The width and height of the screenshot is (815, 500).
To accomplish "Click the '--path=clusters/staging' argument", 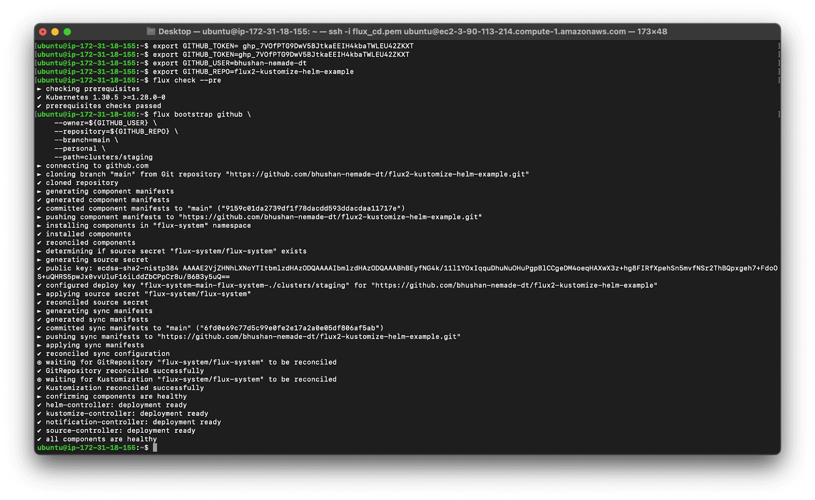I will 103,157.
